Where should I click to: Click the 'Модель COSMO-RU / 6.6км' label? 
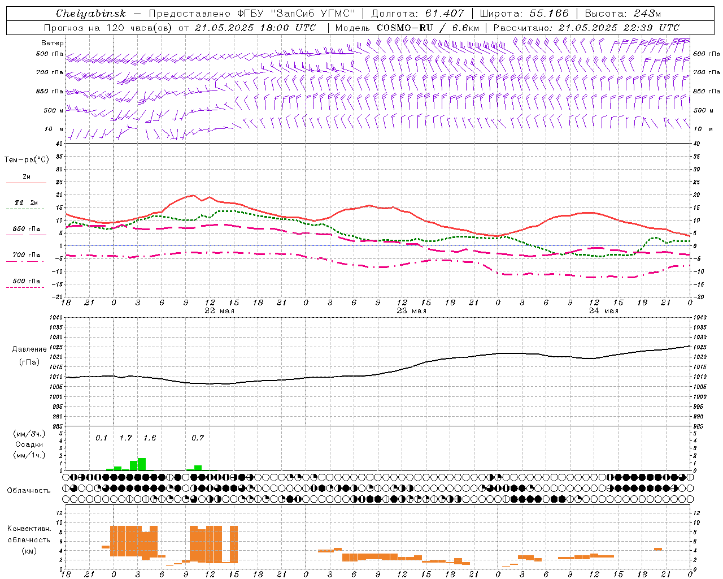click(x=407, y=28)
